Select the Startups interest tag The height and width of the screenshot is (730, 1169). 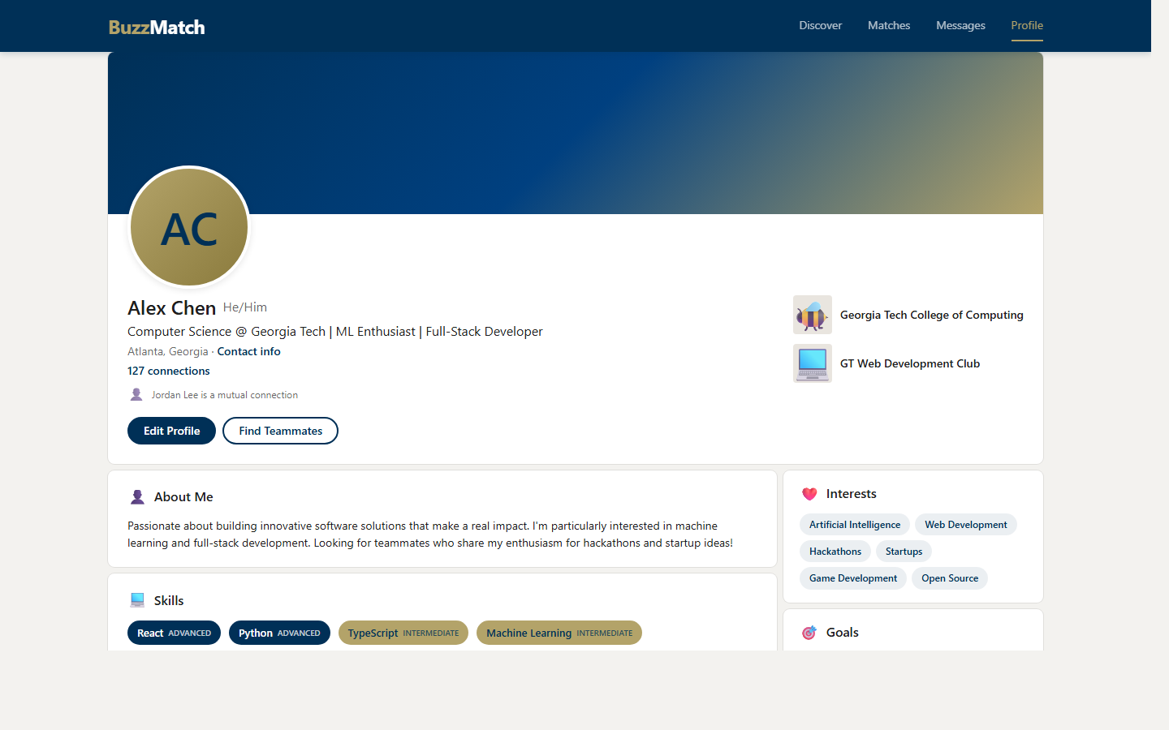tap(904, 552)
